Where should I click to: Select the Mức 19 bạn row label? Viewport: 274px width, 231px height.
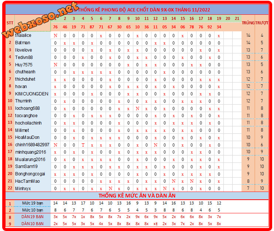tap(32, 203)
